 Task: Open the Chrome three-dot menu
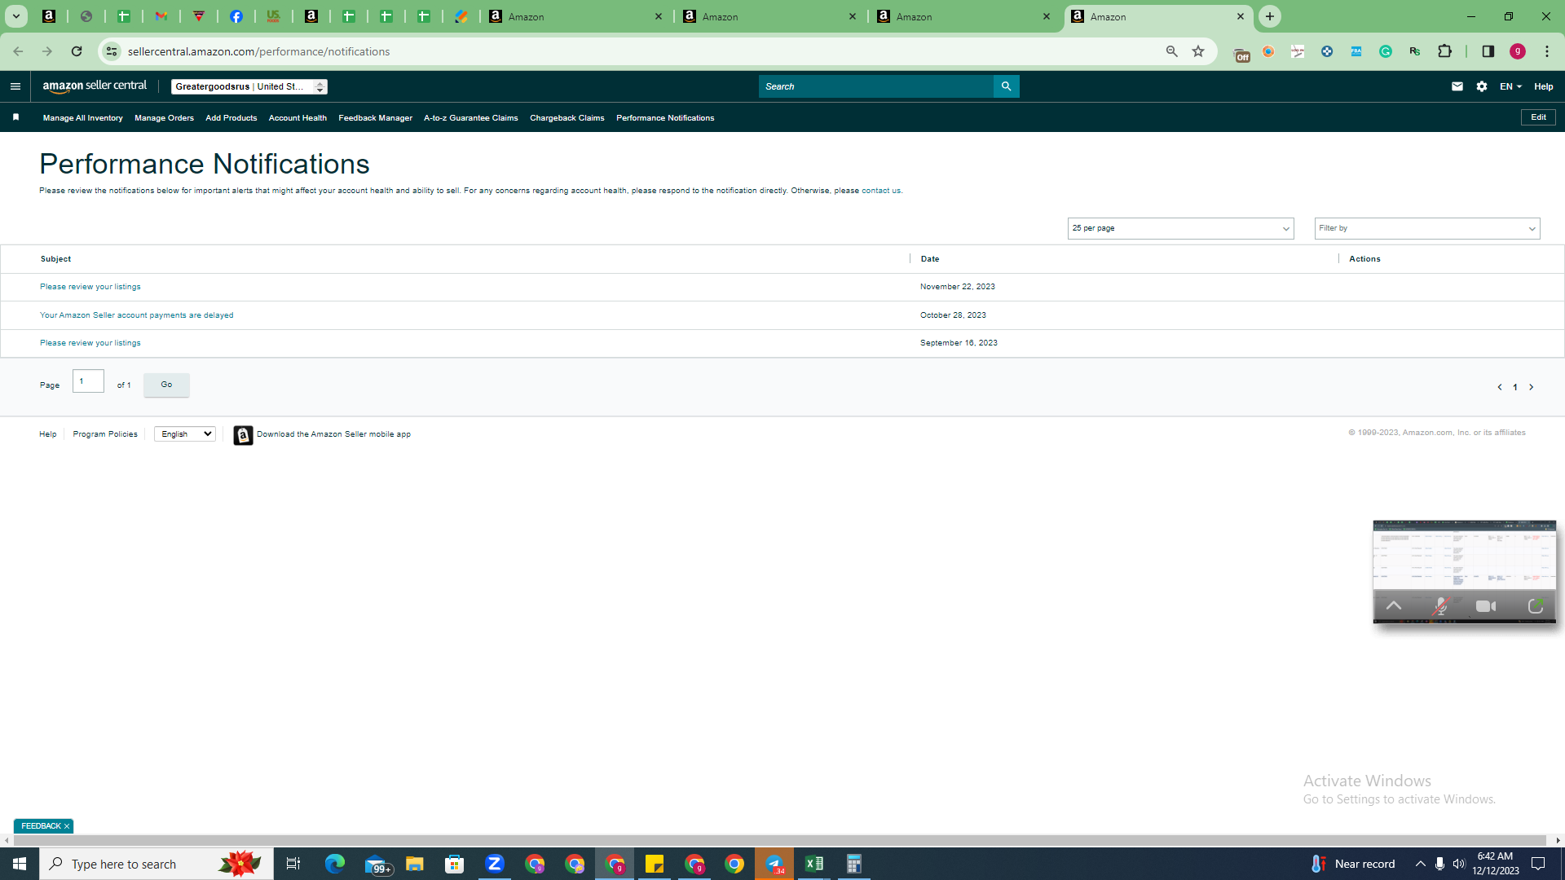[1547, 51]
